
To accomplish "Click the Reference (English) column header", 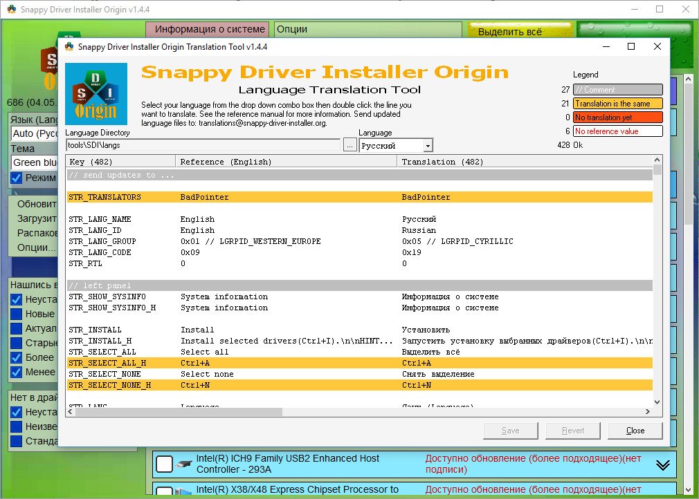I will (287, 162).
